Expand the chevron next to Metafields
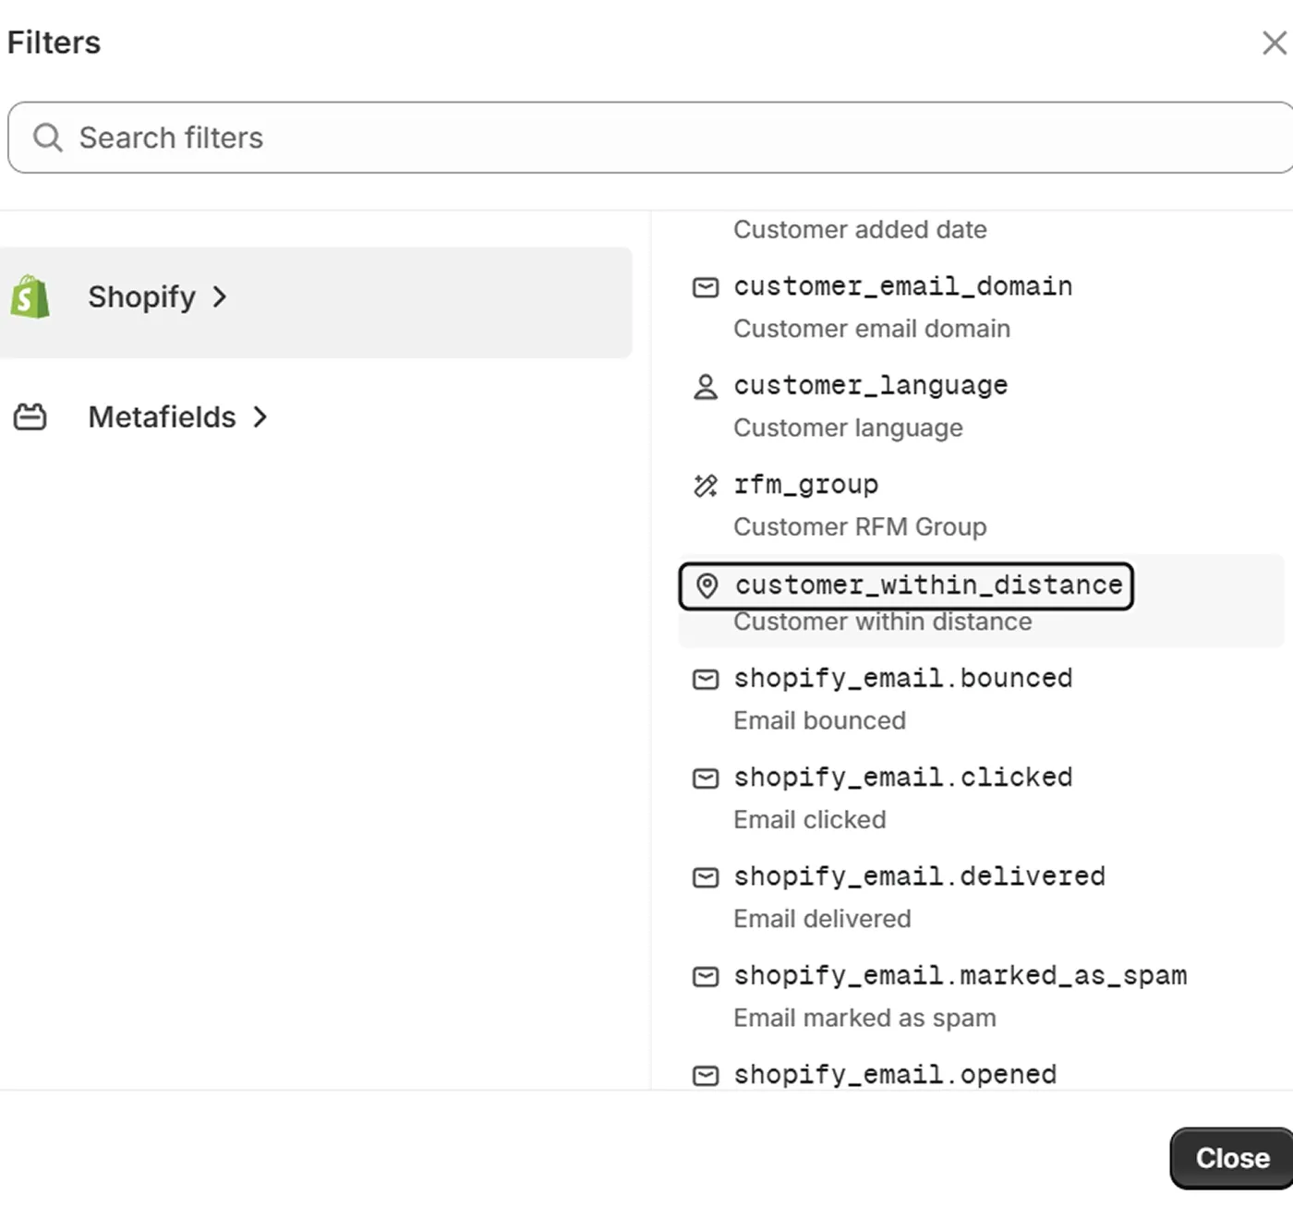The width and height of the screenshot is (1293, 1207). tap(260, 416)
